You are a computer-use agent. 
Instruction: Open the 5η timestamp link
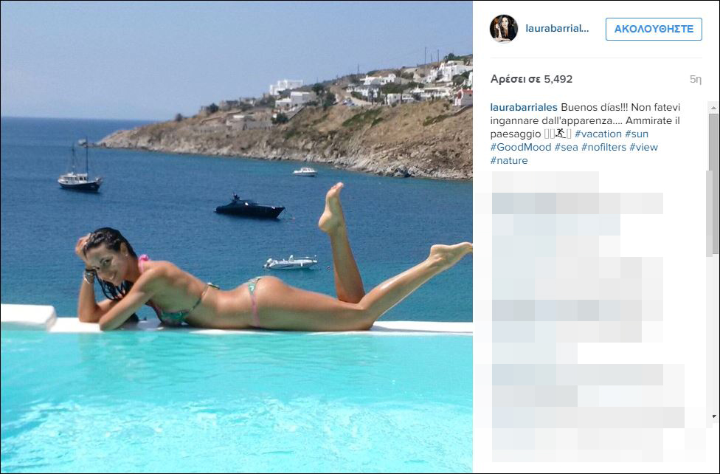point(695,79)
